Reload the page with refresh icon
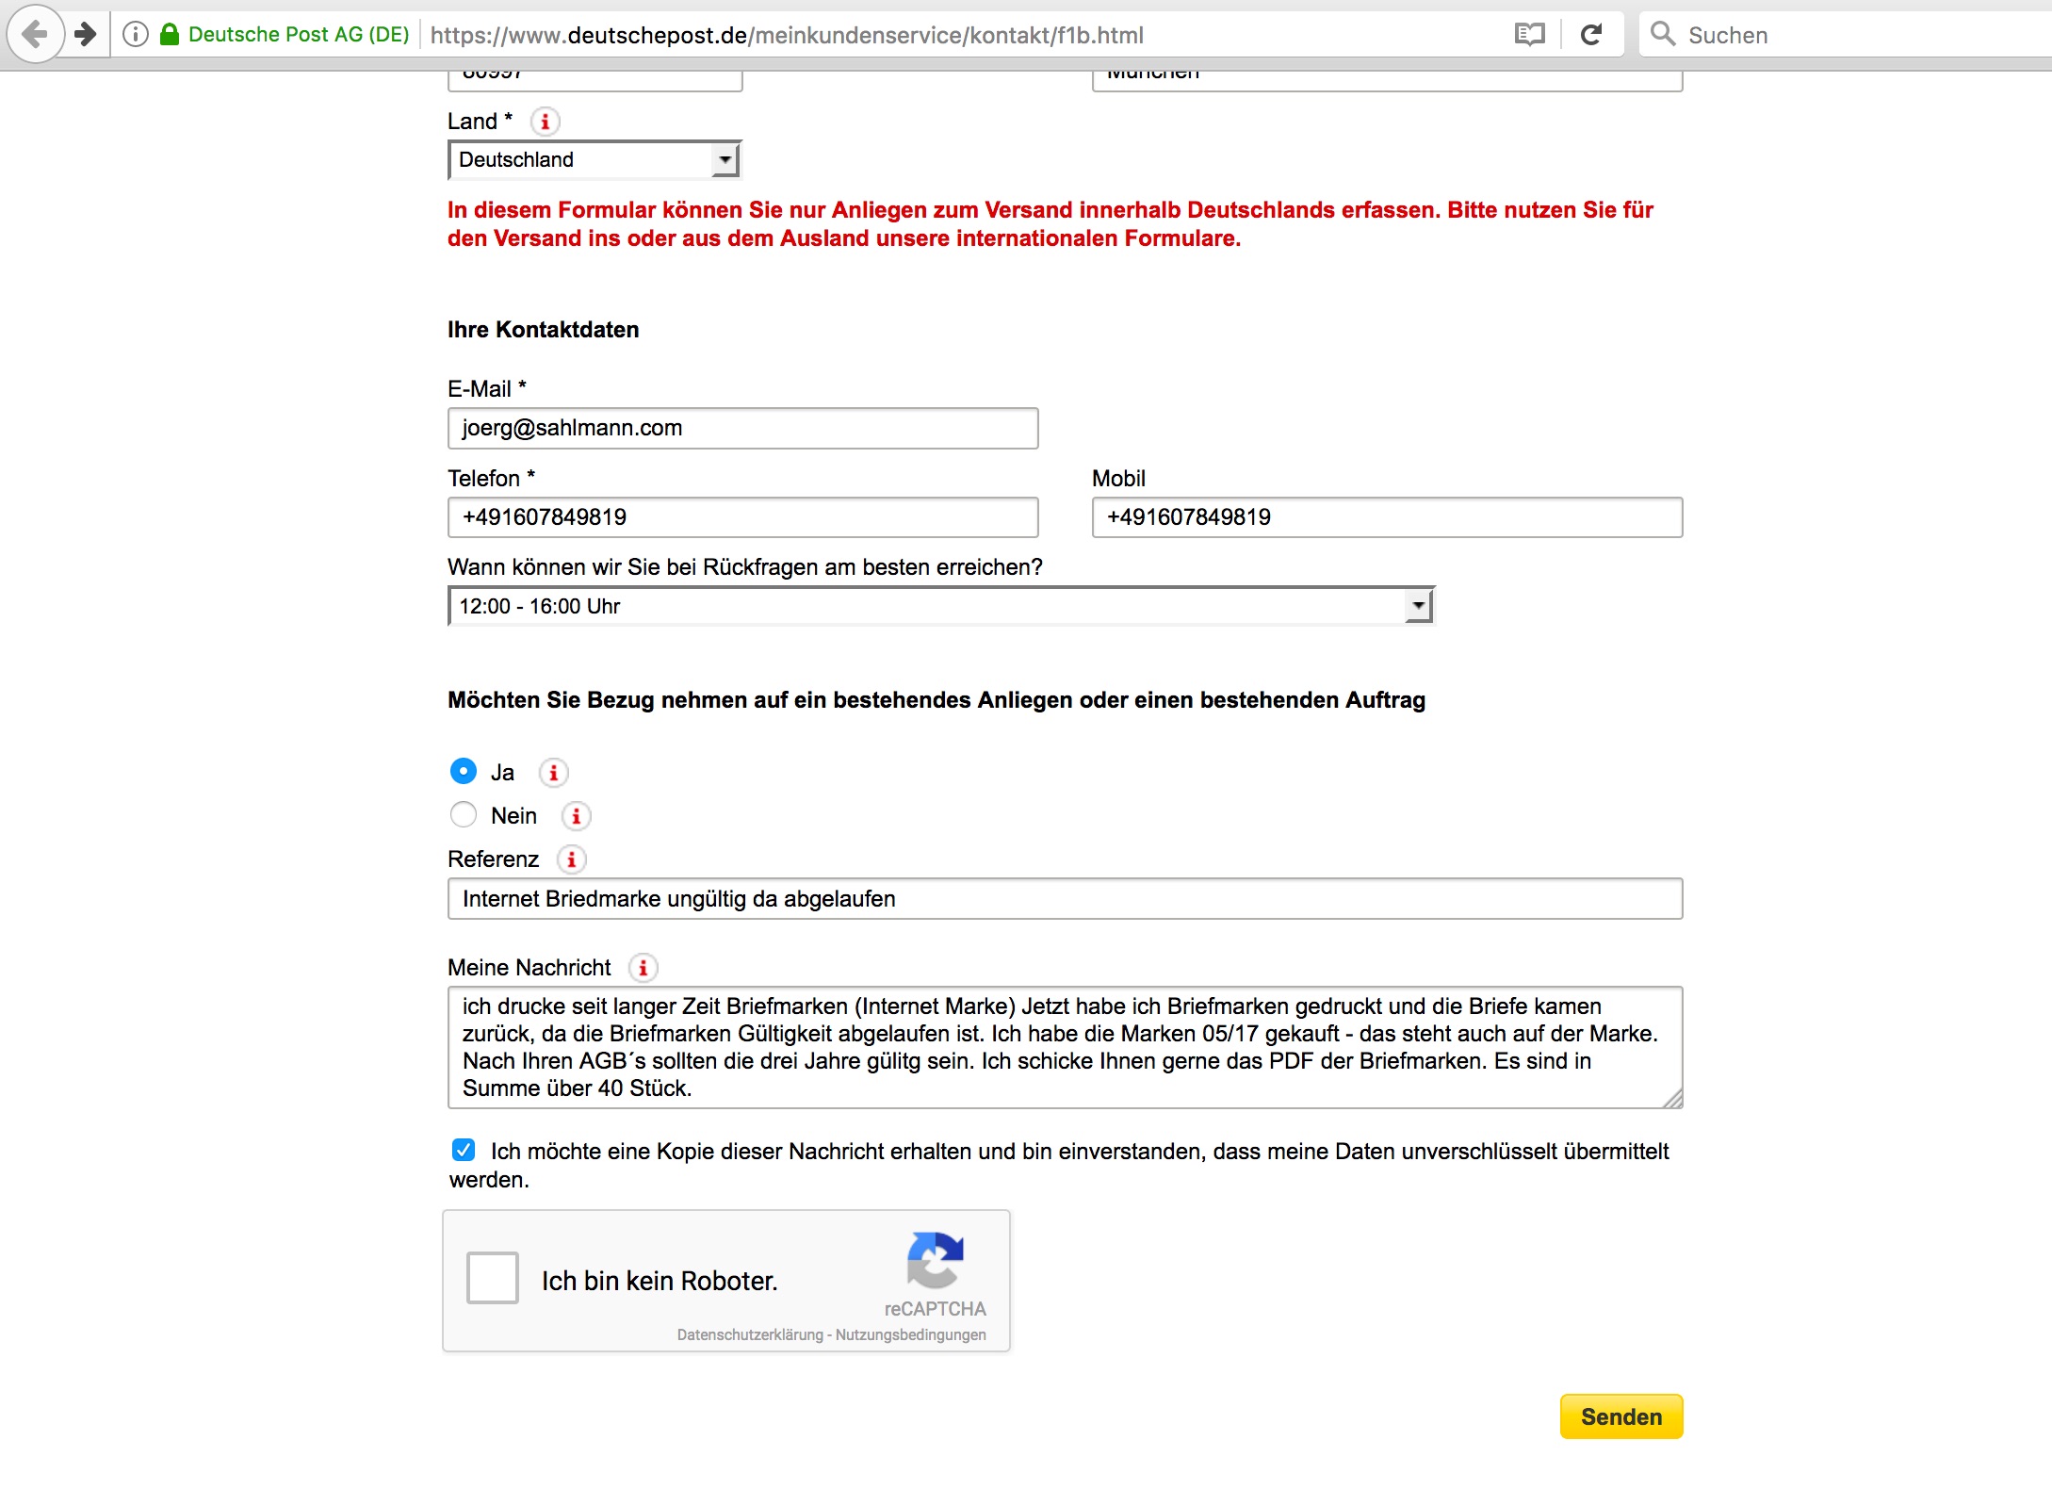 point(1591,35)
